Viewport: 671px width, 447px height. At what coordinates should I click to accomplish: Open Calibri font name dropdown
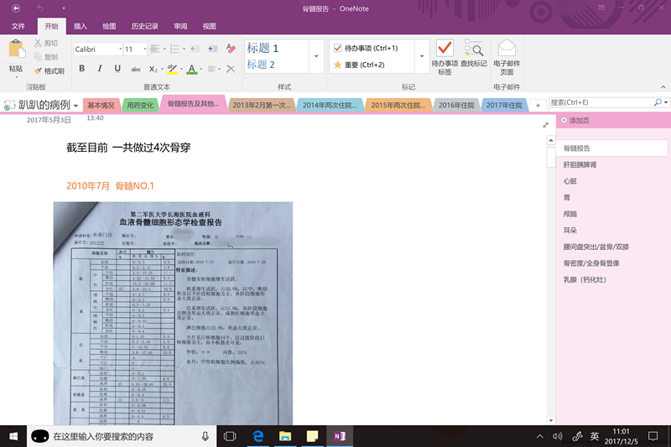click(120, 49)
